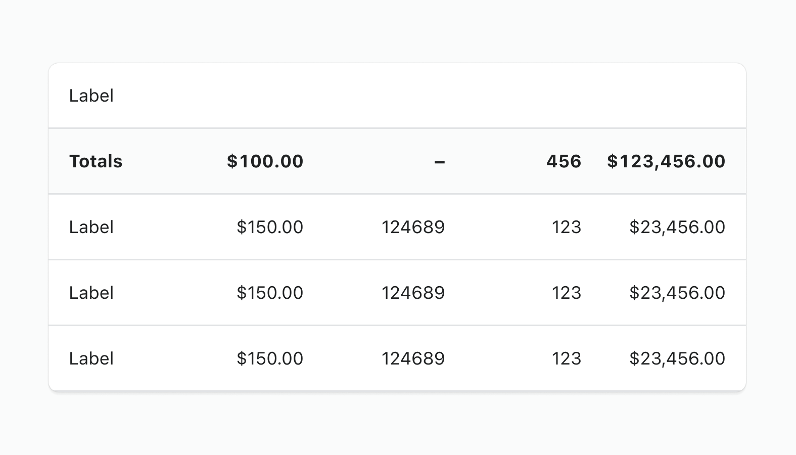Click the bold Totals row label
The width and height of the screenshot is (796, 455).
point(96,161)
